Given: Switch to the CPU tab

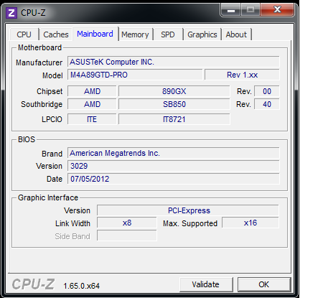Looking at the screenshot, I should click(x=24, y=34).
